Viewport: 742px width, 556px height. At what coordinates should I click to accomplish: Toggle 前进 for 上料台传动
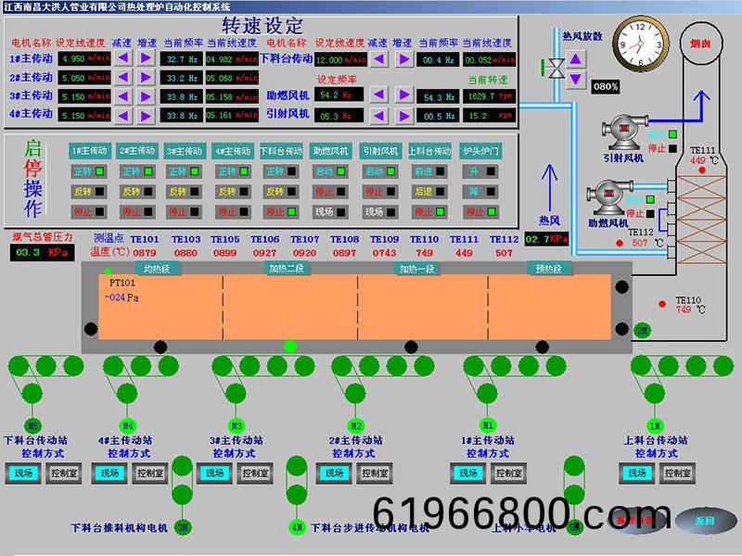(x=429, y=171)
